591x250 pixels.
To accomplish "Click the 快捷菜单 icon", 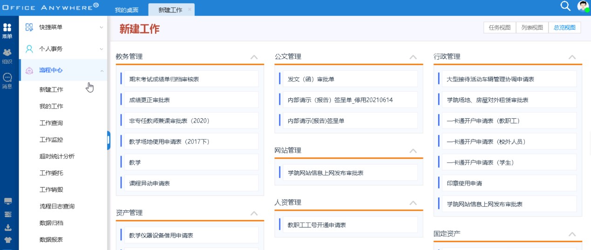I will (29, 27).
